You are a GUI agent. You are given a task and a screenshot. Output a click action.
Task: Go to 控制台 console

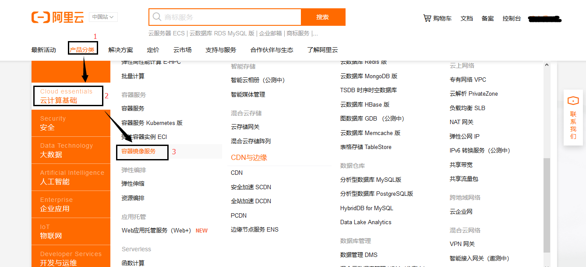pos(512,18)
